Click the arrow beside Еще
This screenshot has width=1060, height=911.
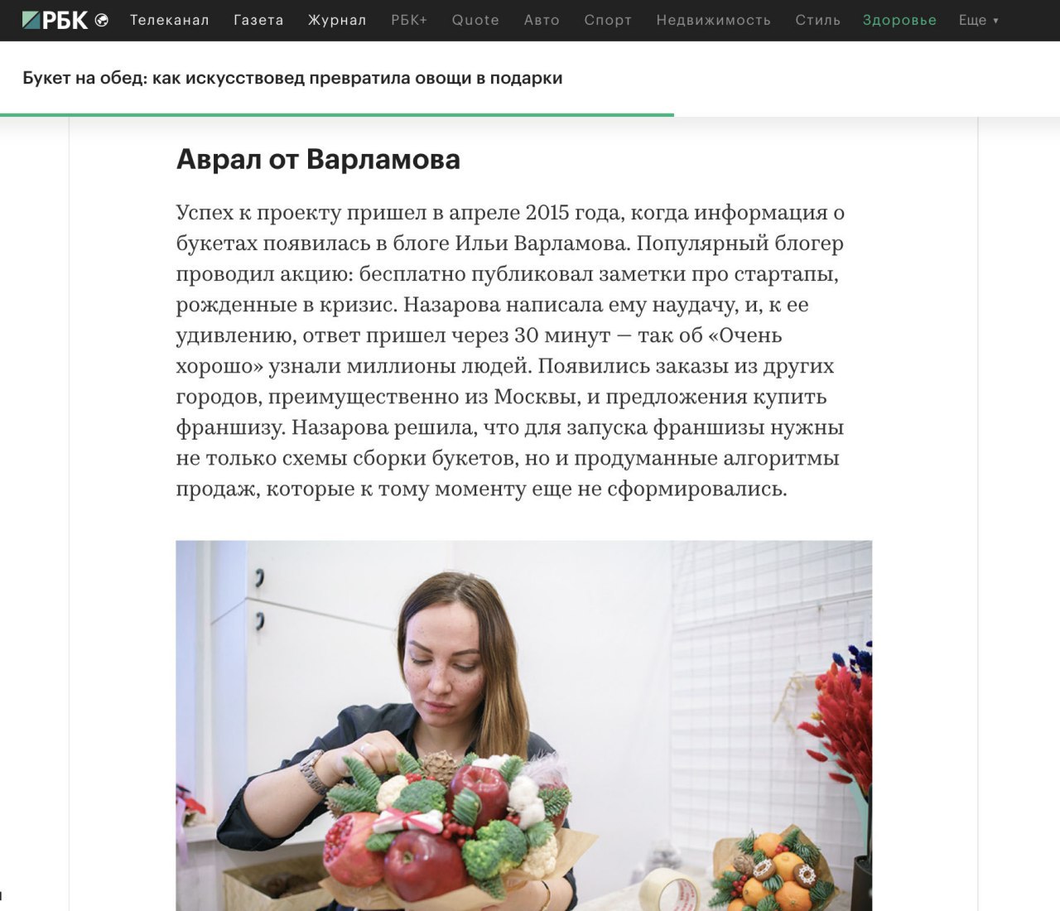[x=995, y=21]
